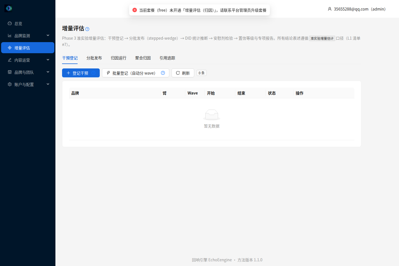This screenshot has height=266, width=399.
Task: Switch to the 干预登记 tab
Action: click(70, 58)
